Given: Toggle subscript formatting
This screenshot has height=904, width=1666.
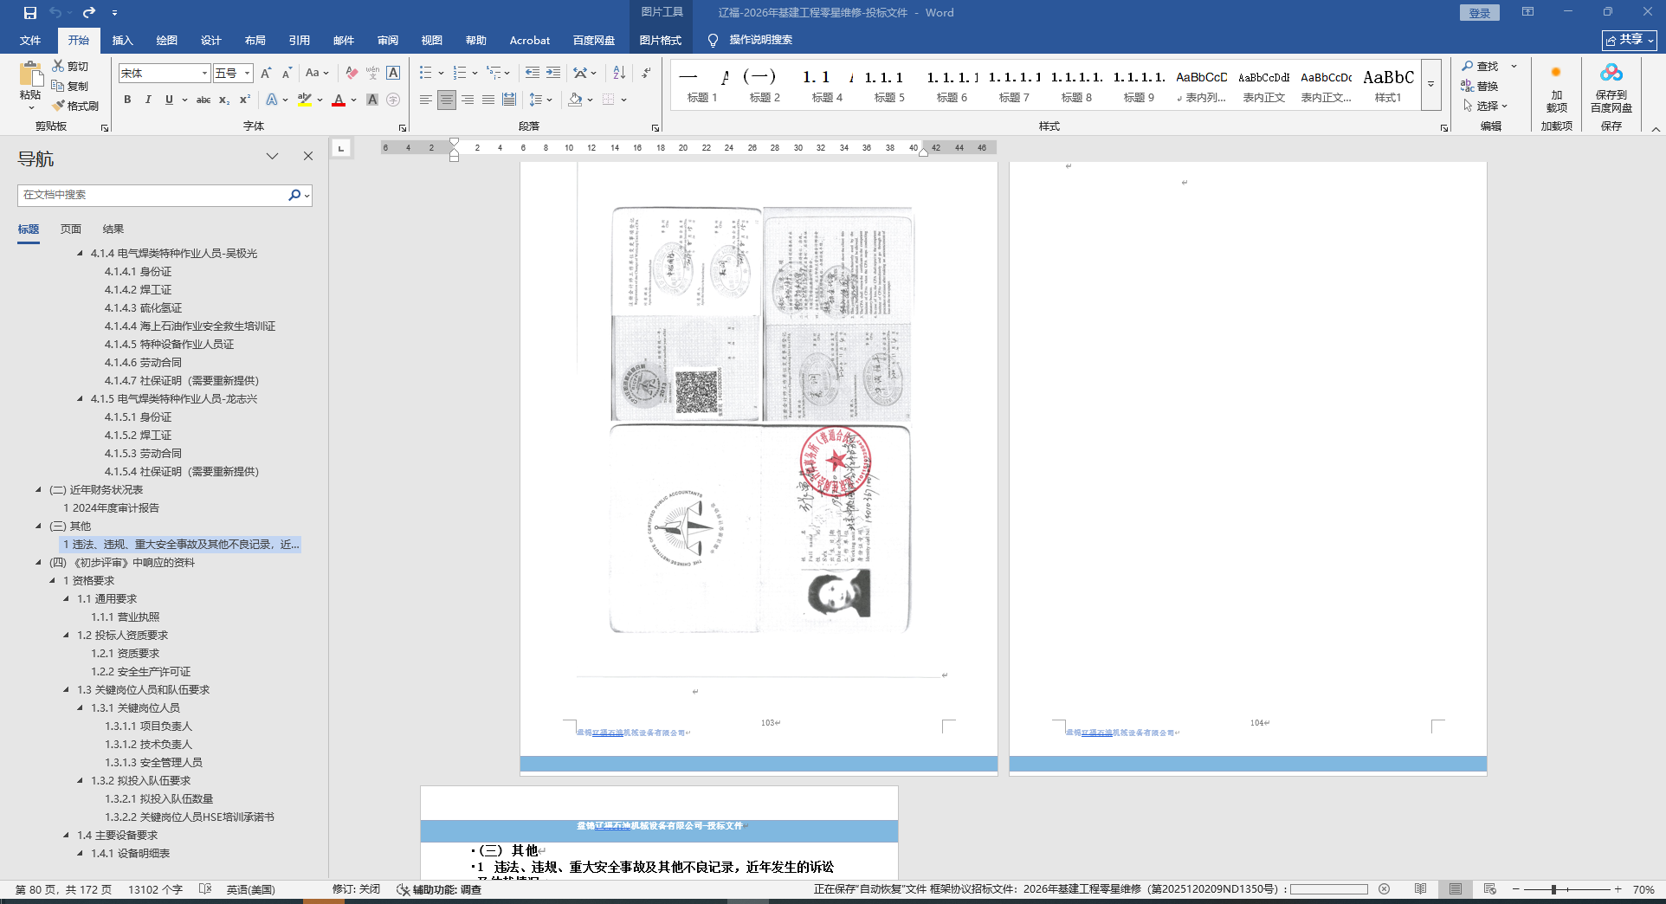Looking at the screenshot, I should (x=224, y=100).
